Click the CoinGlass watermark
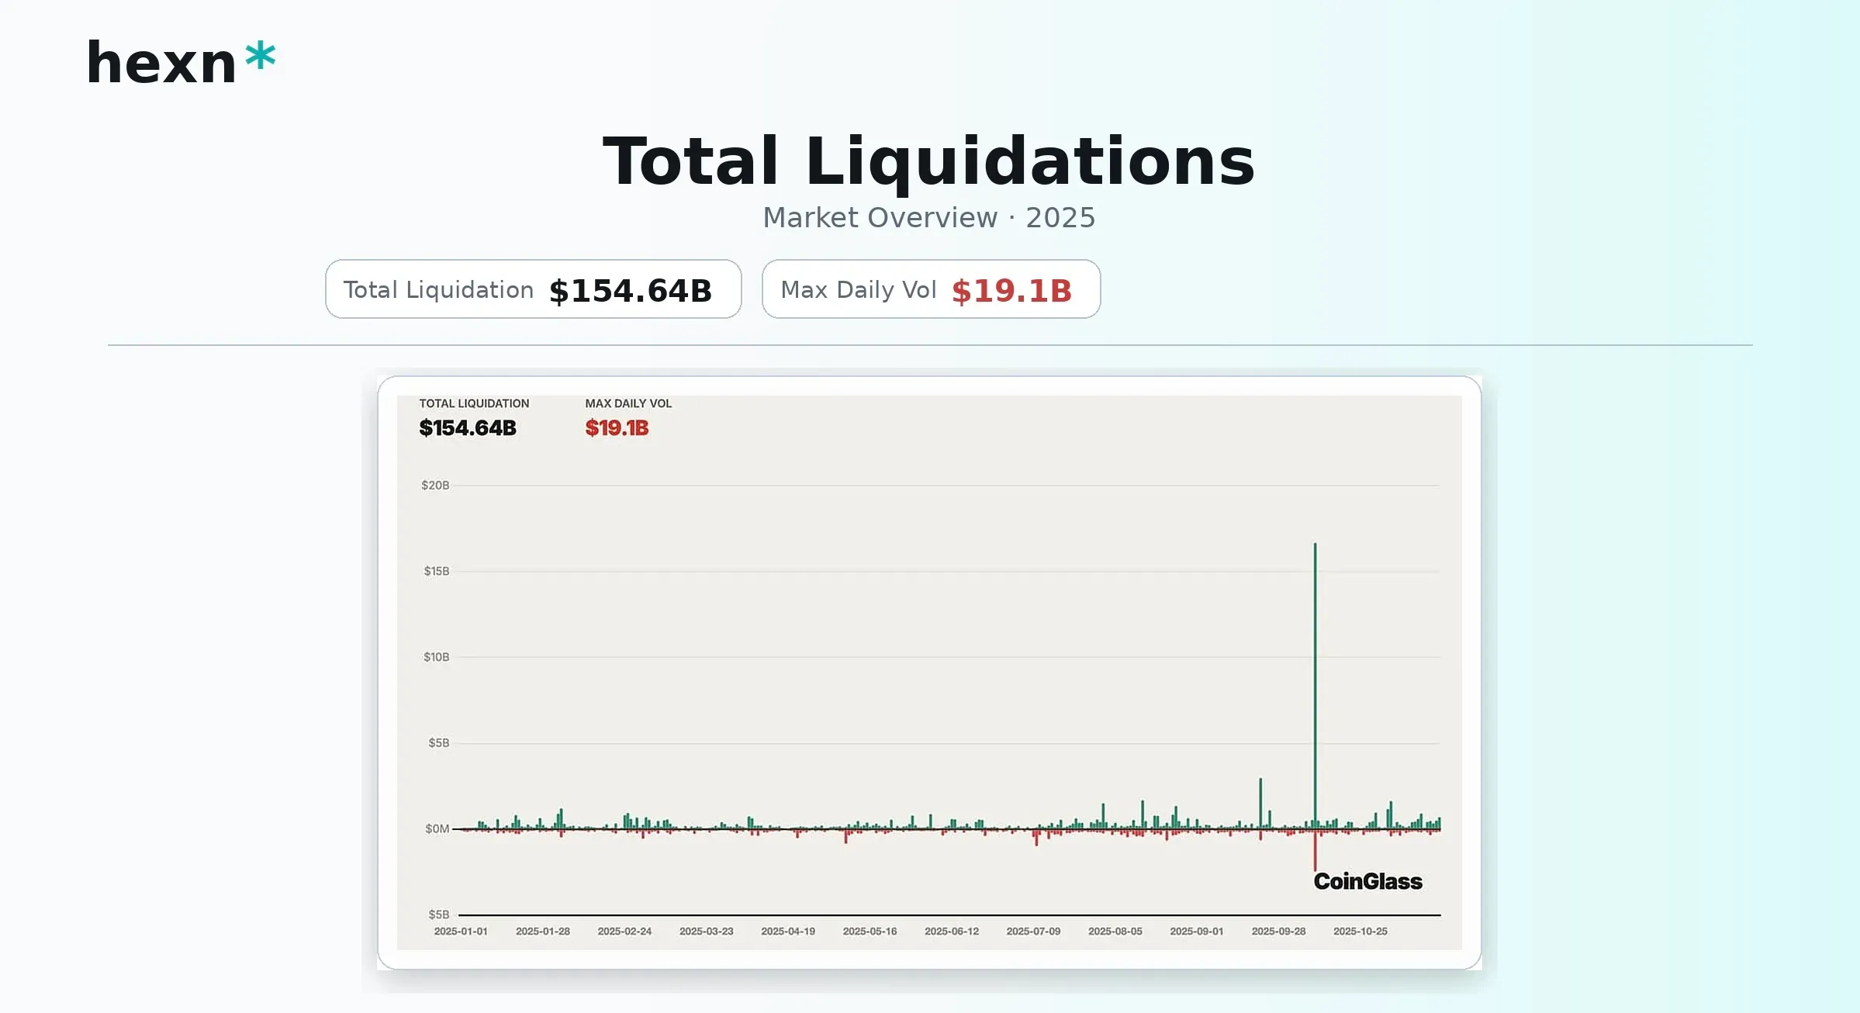1860x1013 pixels. (1367, 881)
